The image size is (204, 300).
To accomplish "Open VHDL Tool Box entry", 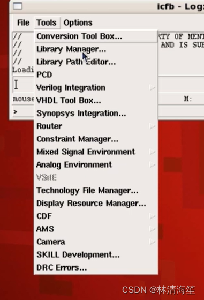I will 96,101.
